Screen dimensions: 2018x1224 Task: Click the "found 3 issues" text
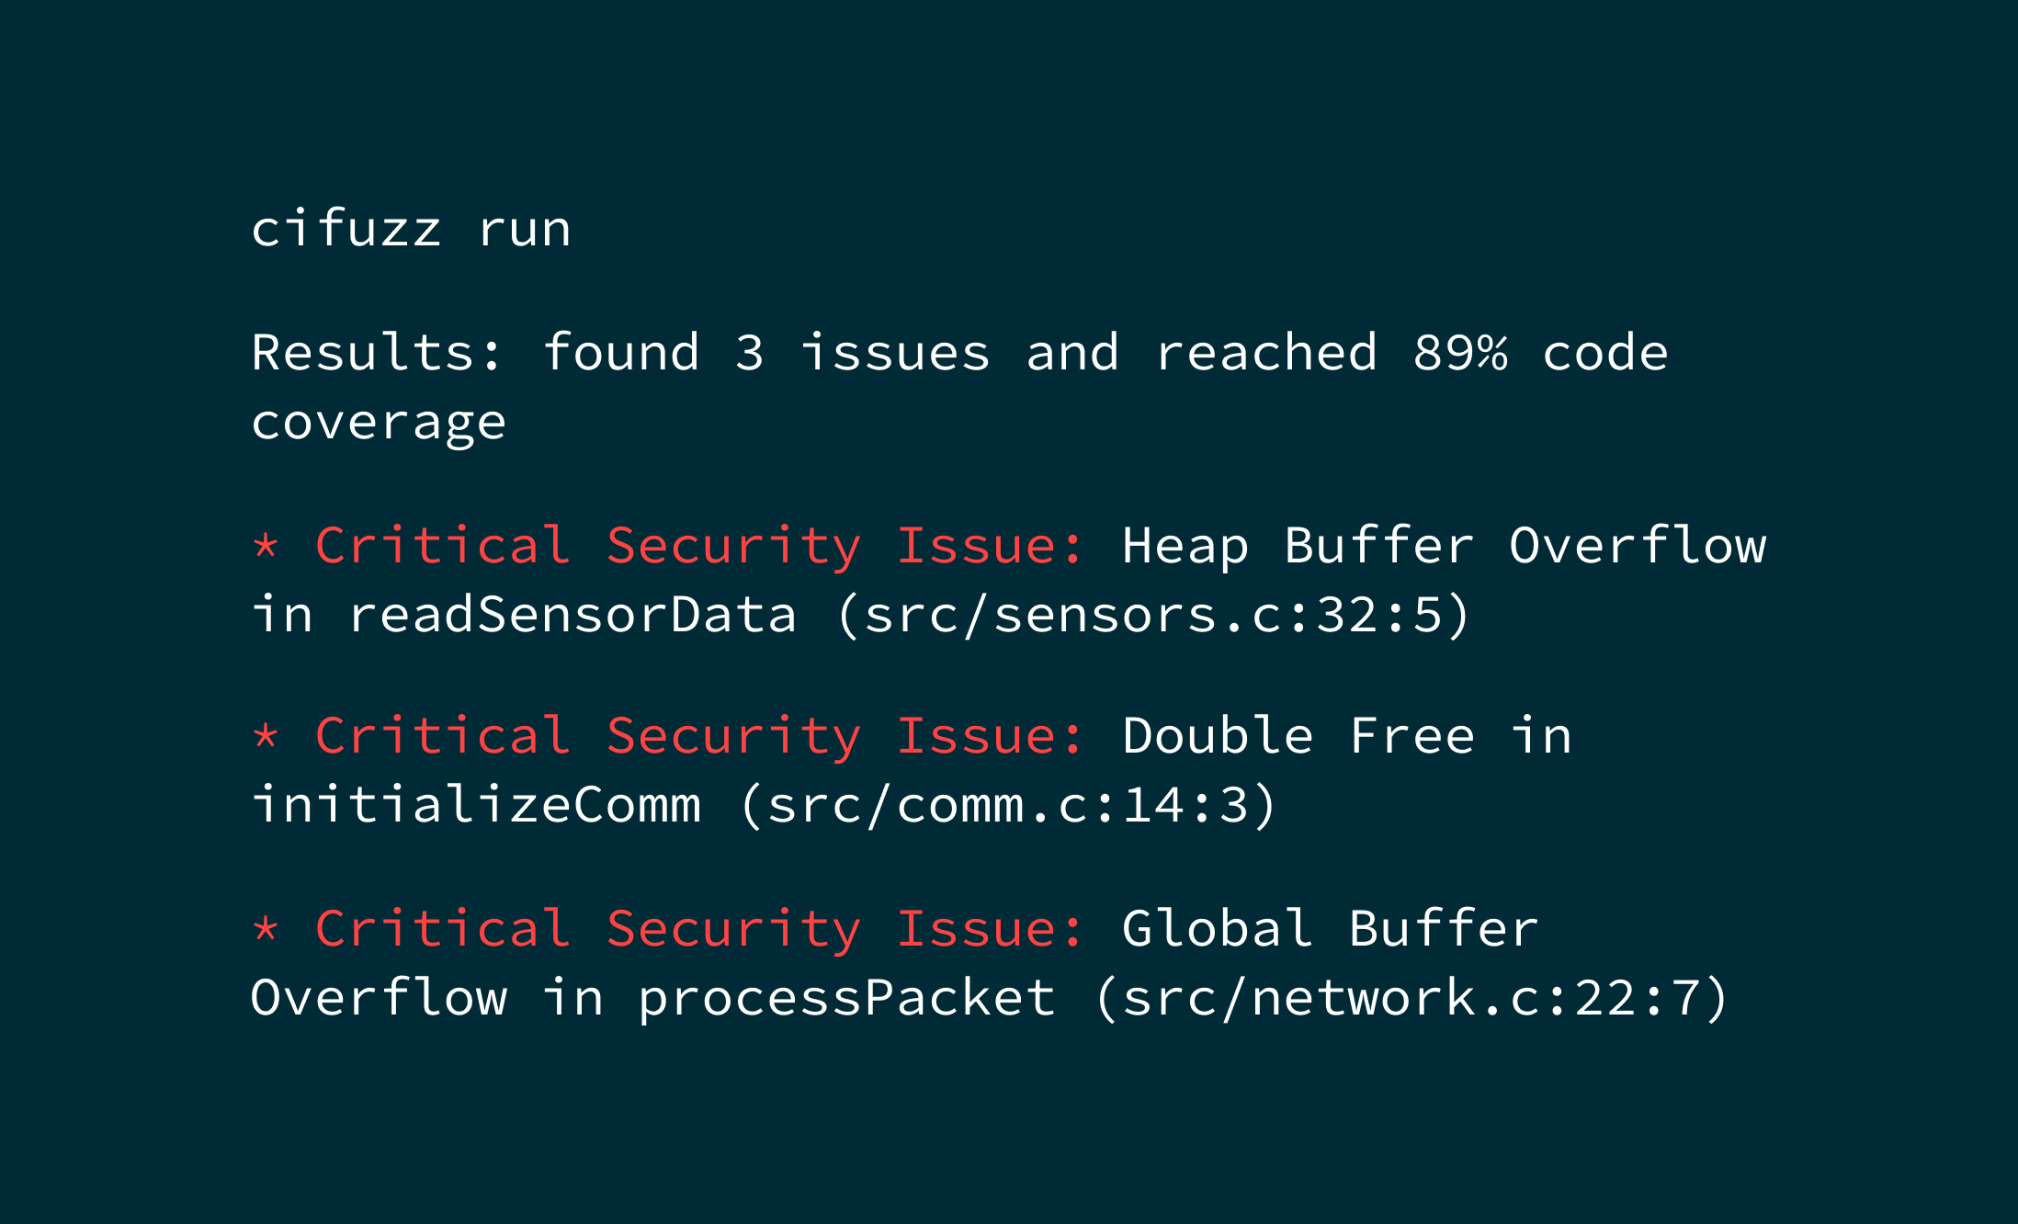765,353
